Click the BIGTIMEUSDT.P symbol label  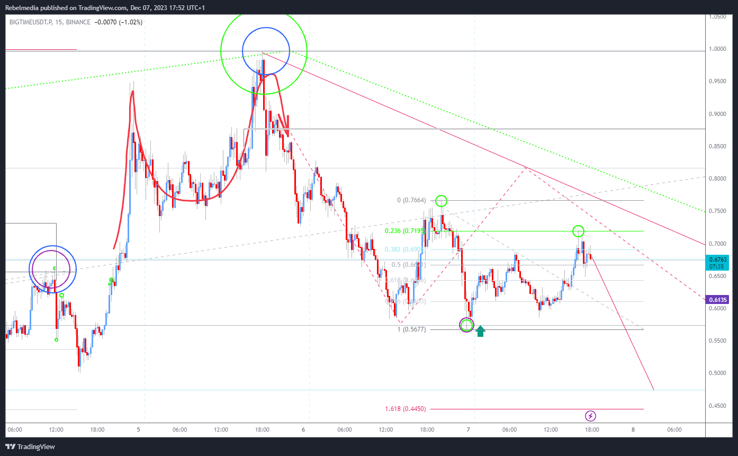[x=31, y=22]
